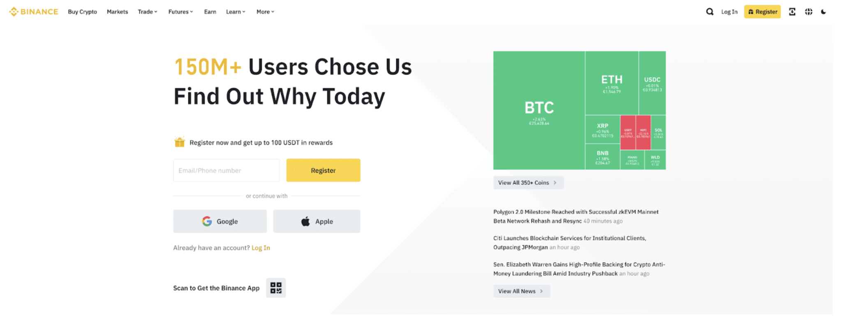This screenshot has height=330, width=842.
Task: Toggle dark mode moon icon
Action: [x=823, y=12]
